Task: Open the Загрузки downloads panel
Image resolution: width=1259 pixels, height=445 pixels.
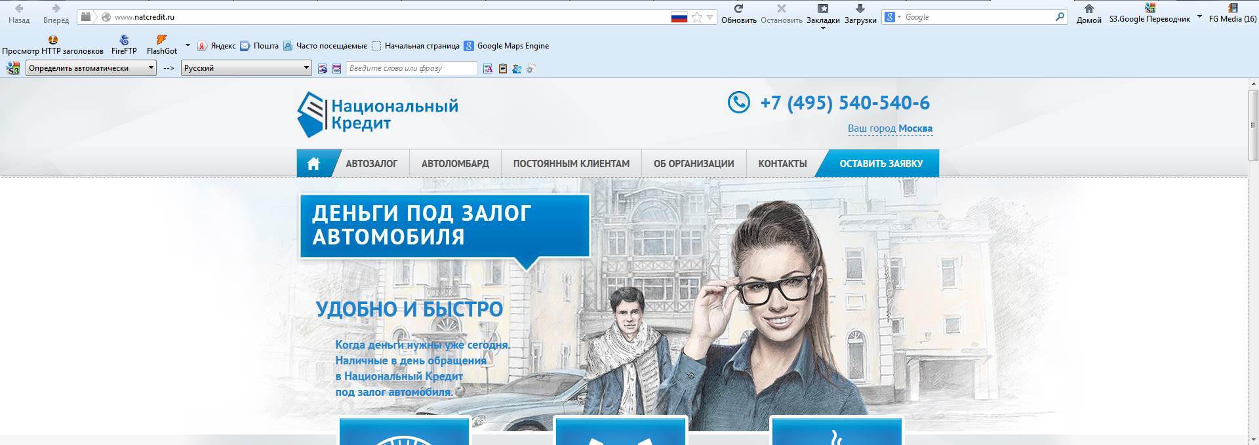Action: tap(860, 14)
